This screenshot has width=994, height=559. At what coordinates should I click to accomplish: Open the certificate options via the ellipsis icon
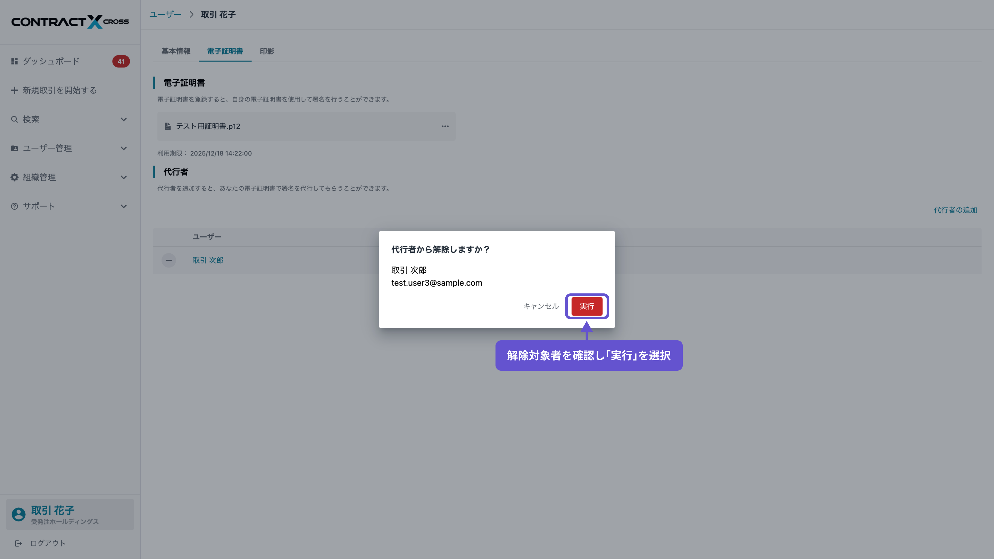point(445,126)
